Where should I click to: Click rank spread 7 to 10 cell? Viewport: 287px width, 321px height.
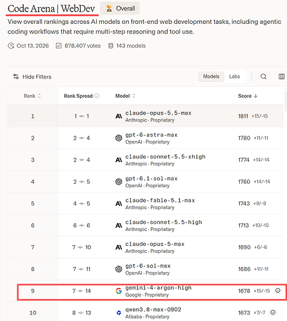click(81, 247)
